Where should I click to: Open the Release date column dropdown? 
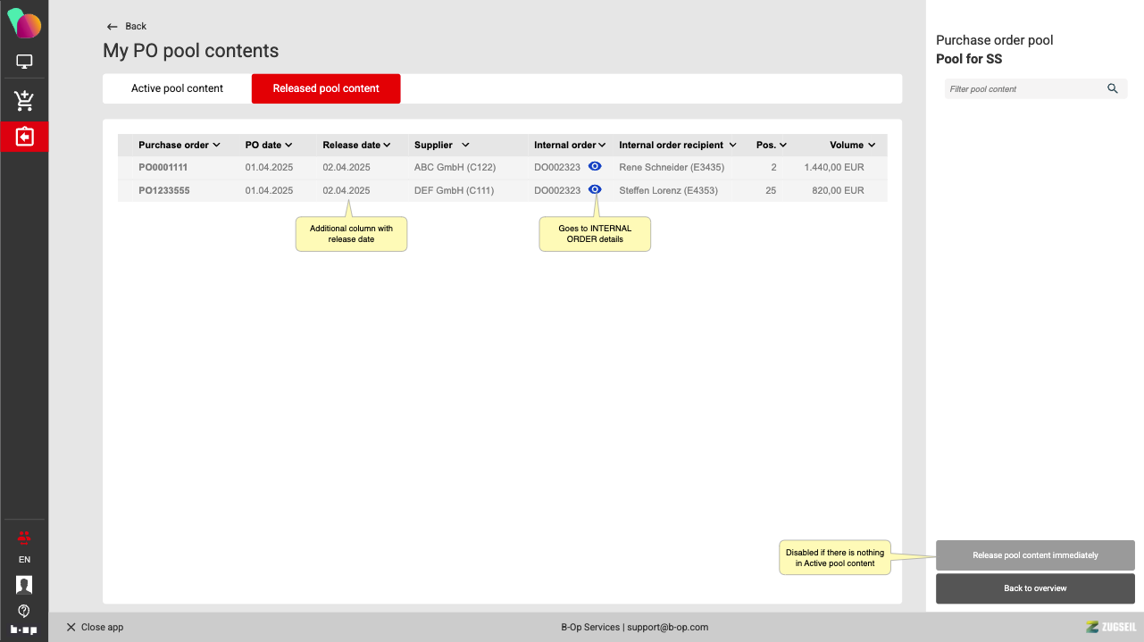[387, 145]
